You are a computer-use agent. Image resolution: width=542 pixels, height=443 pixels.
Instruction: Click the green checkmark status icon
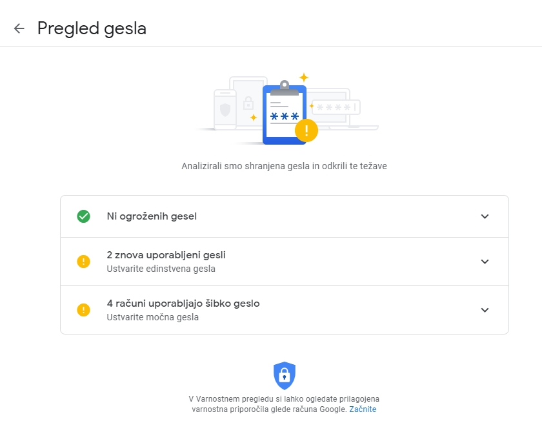(83, 216)
